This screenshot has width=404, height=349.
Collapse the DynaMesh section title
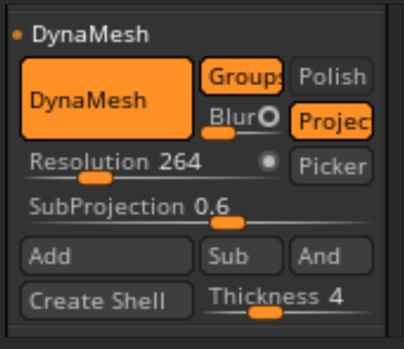coord(90,35)
